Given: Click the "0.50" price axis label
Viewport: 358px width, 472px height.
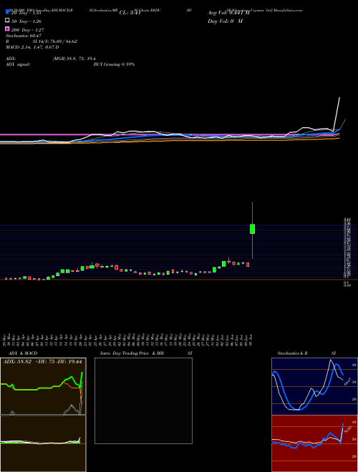Looking at the screenshot, I should [347, 285].
